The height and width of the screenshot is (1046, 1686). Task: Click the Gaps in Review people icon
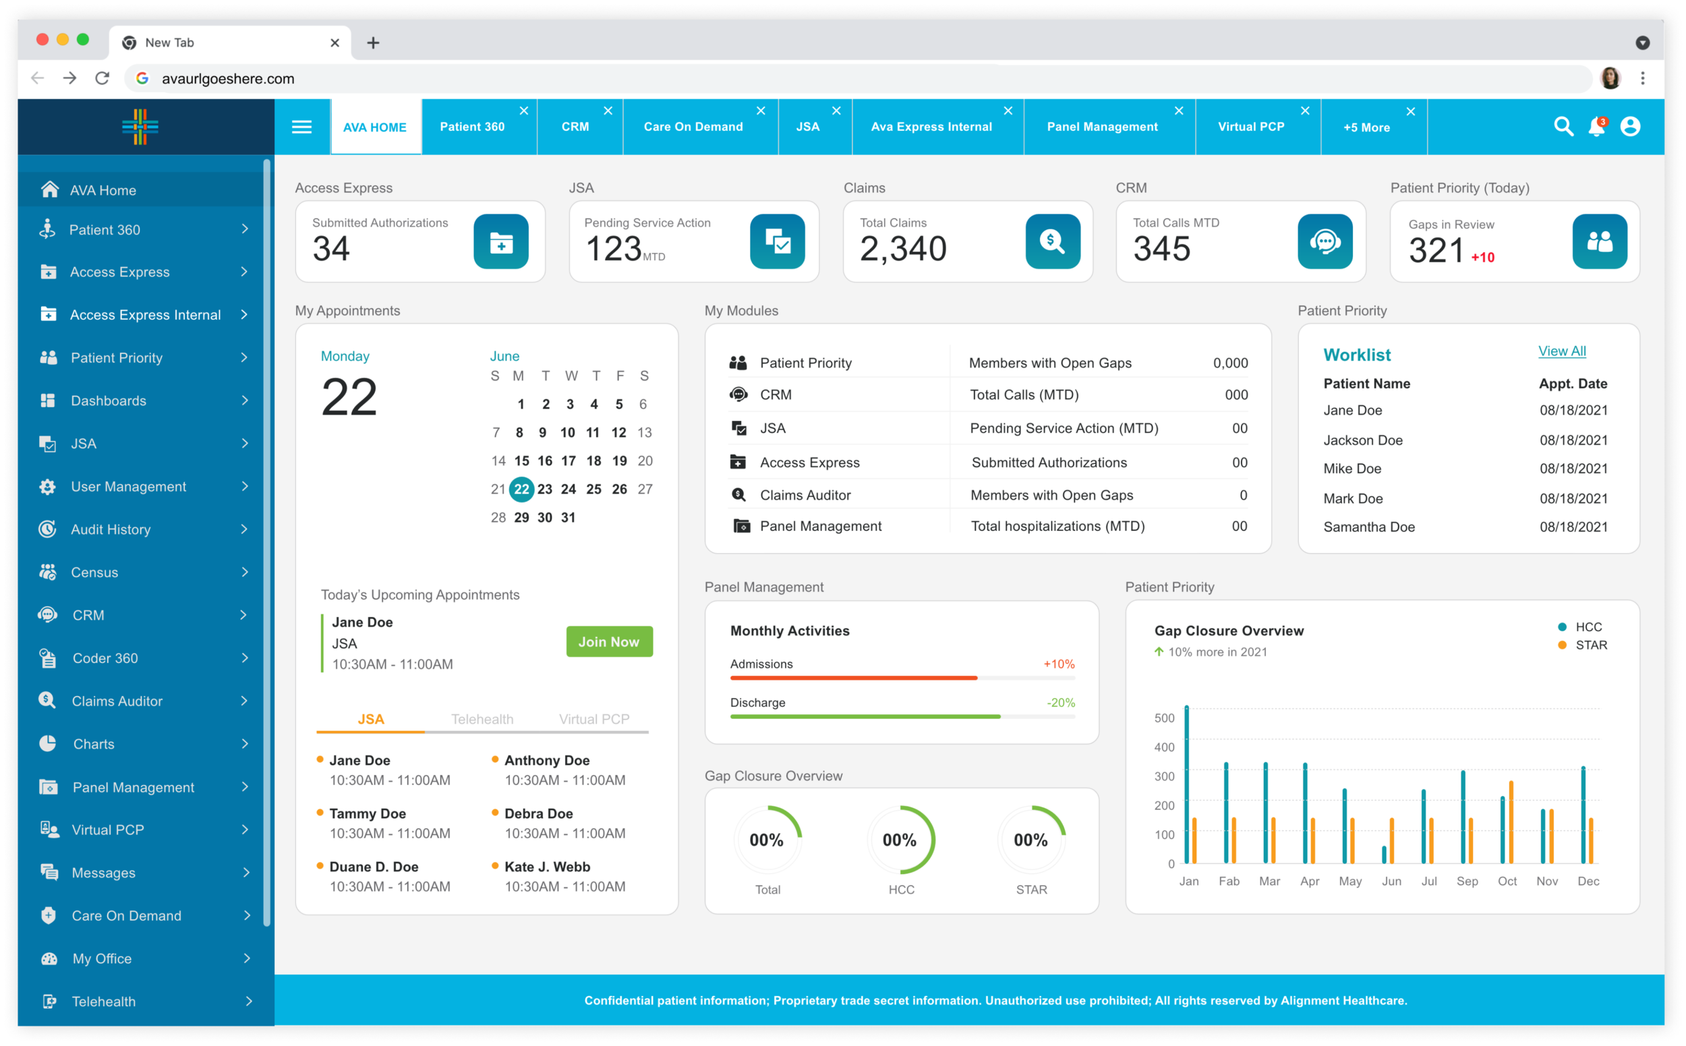click(1600, 241)
